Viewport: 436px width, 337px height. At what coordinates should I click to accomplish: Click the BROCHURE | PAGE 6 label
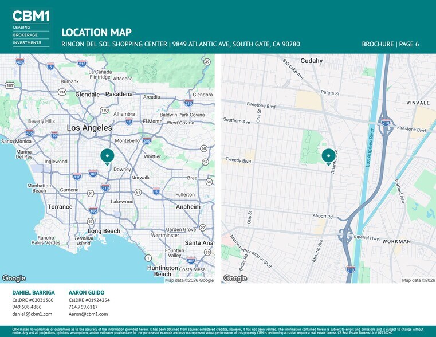click(x=390, y=44)
